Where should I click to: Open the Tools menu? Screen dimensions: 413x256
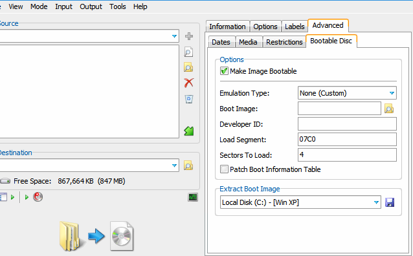[x=117, y=6]
